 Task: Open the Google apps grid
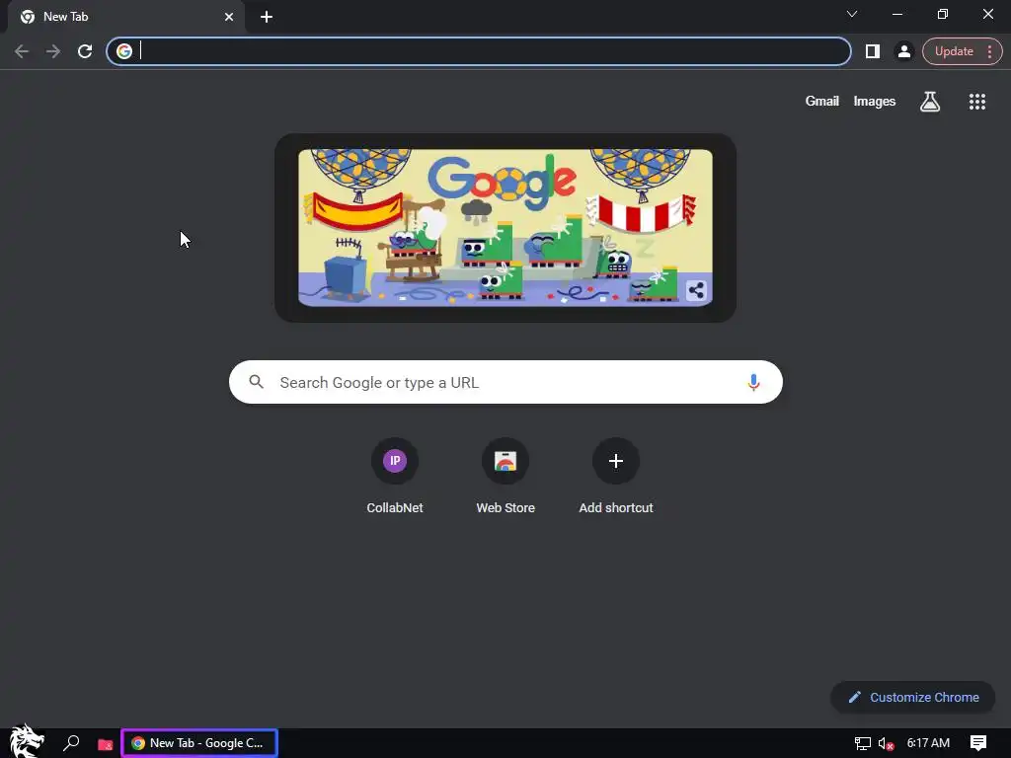pyautogui.click(x=976, y=102)
